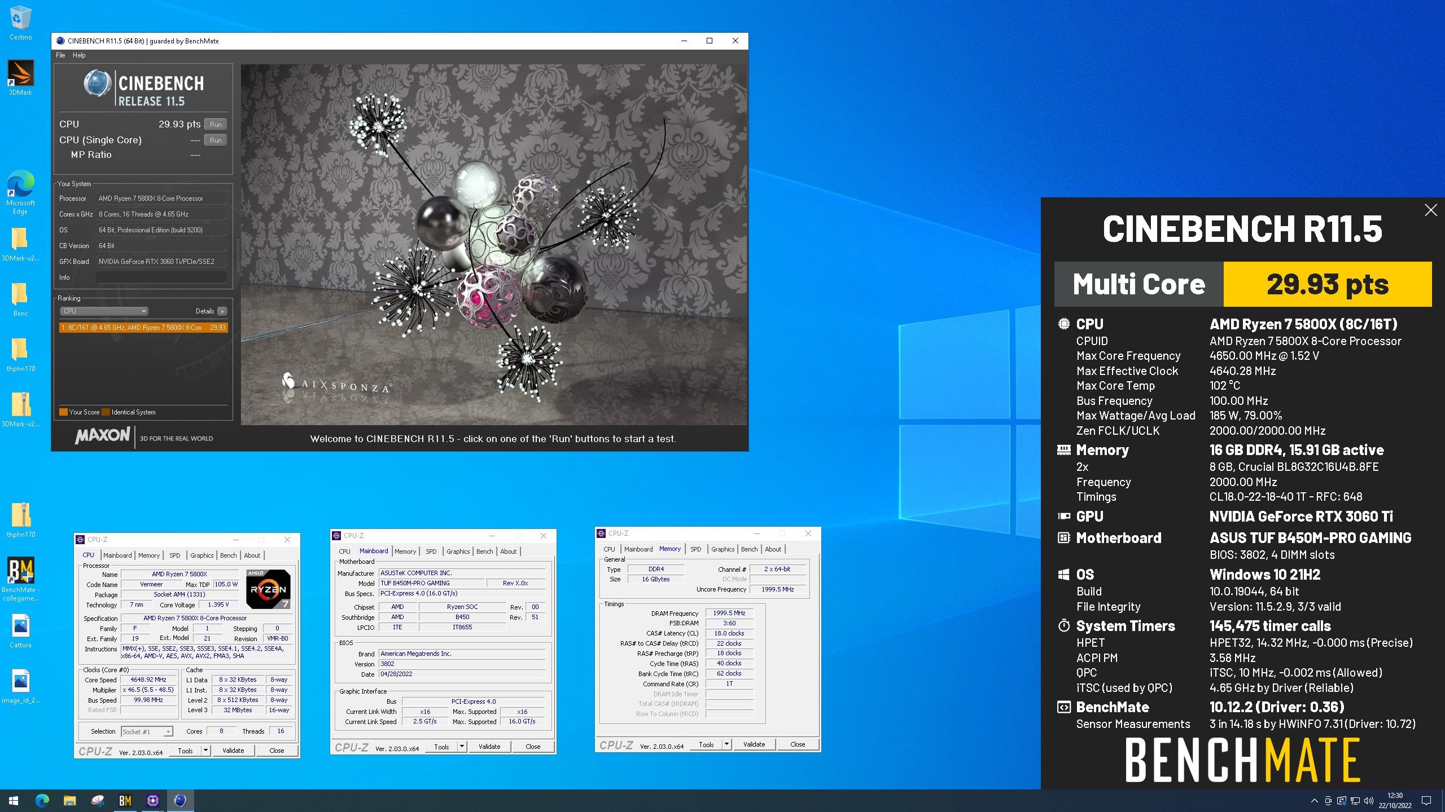Screen dimensions: 1445x812
Task: Show hidden system tray icons
Action: coord(1315,801)
